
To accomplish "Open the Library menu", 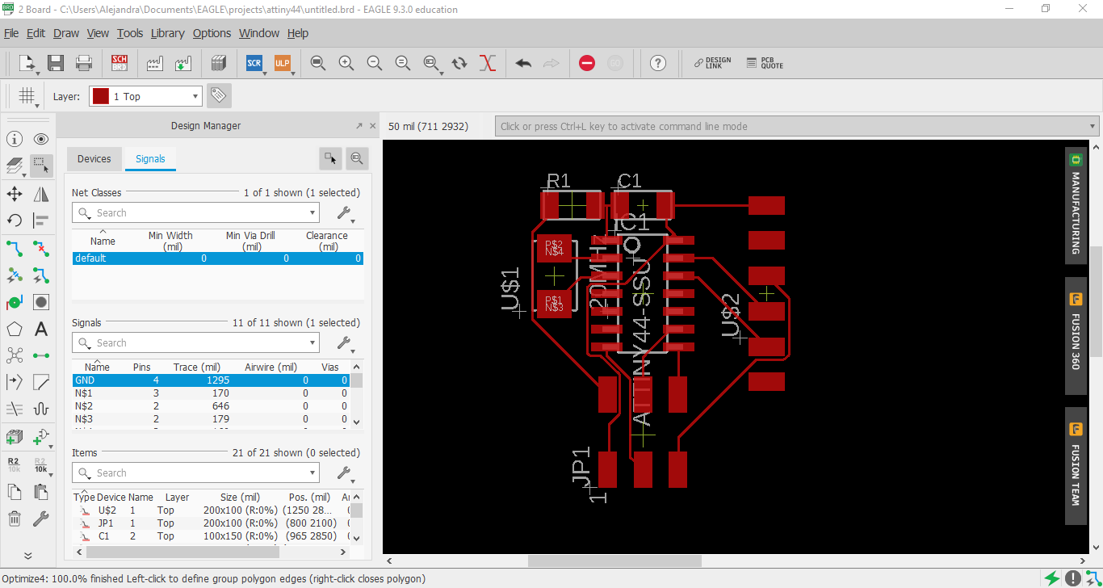I will point(167,33).
